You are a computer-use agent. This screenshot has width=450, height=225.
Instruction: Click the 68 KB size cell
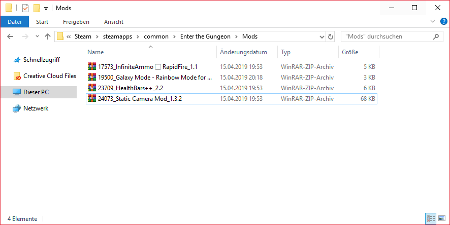(x=368, y=98)
